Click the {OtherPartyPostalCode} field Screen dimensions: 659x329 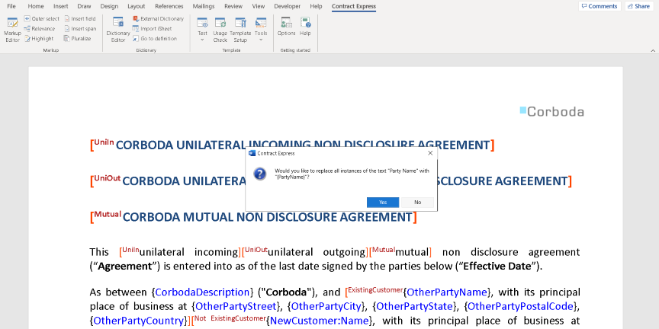[x=520, y=306]
